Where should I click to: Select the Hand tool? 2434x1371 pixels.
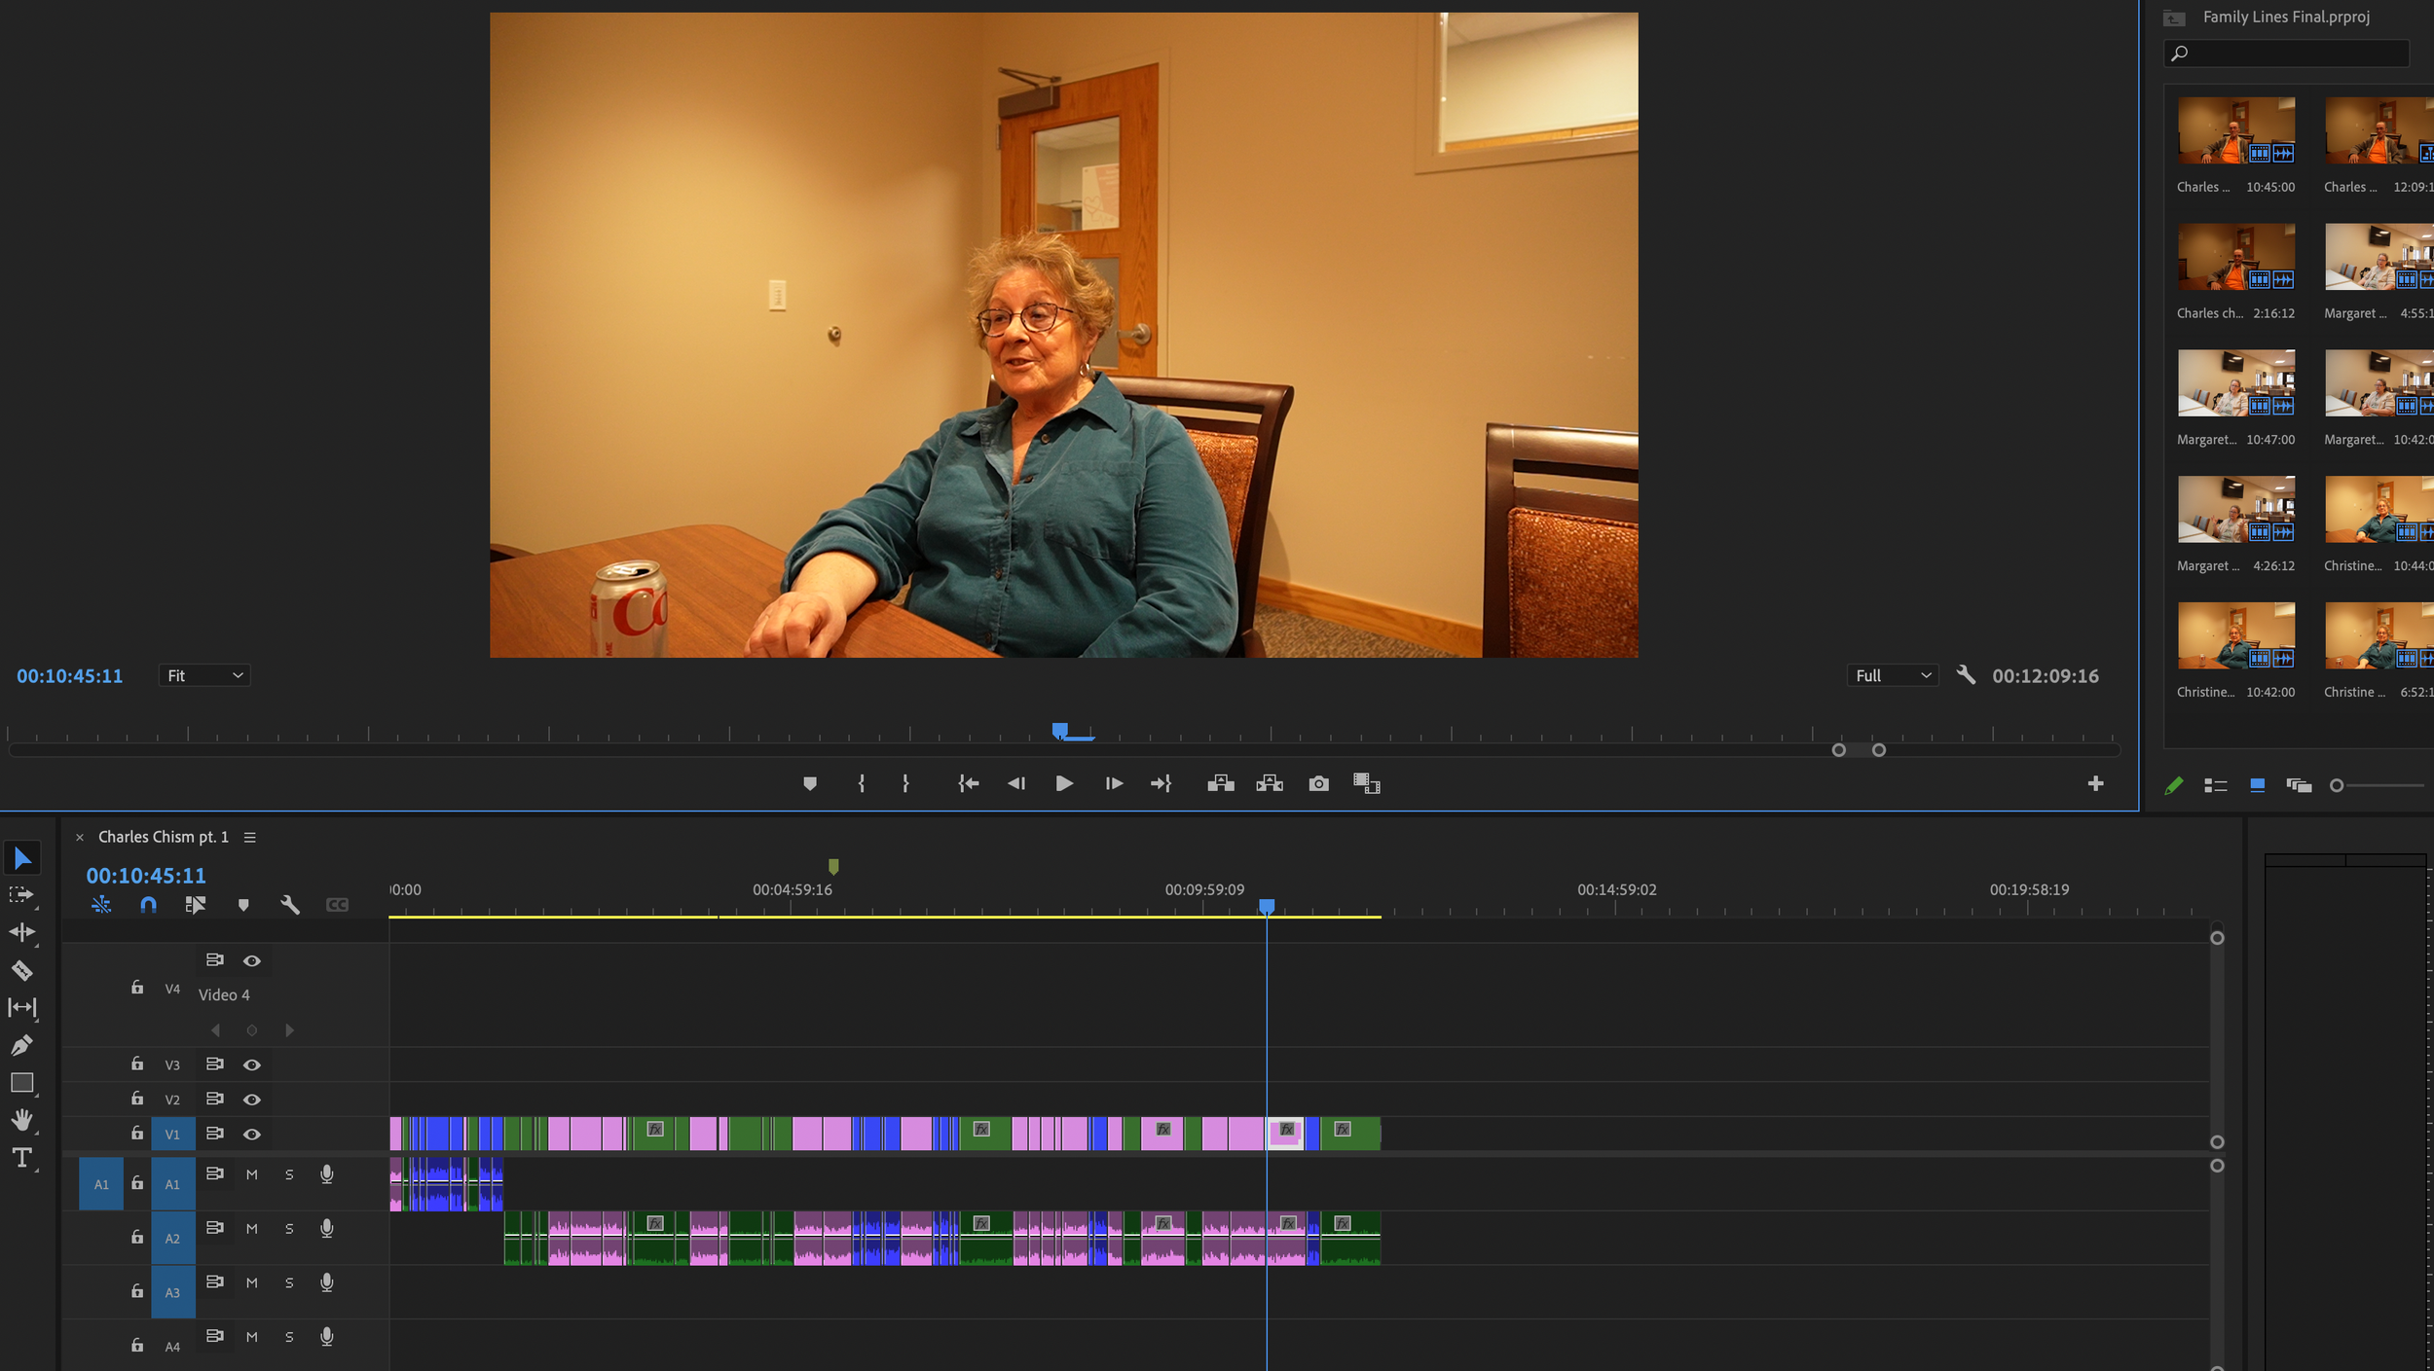click(22, 1120)
